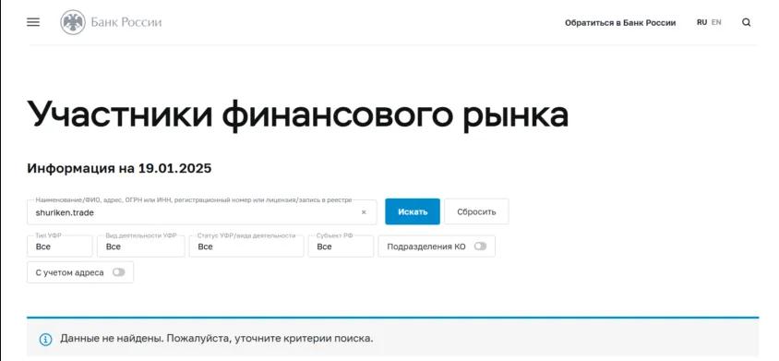Click the 'Банк России' logo text

coord(126,22)
